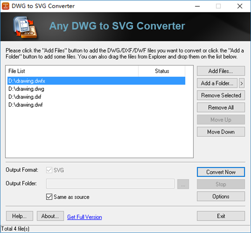
Task: Enable the Same as source checkbox
Action: coord(49,197)
